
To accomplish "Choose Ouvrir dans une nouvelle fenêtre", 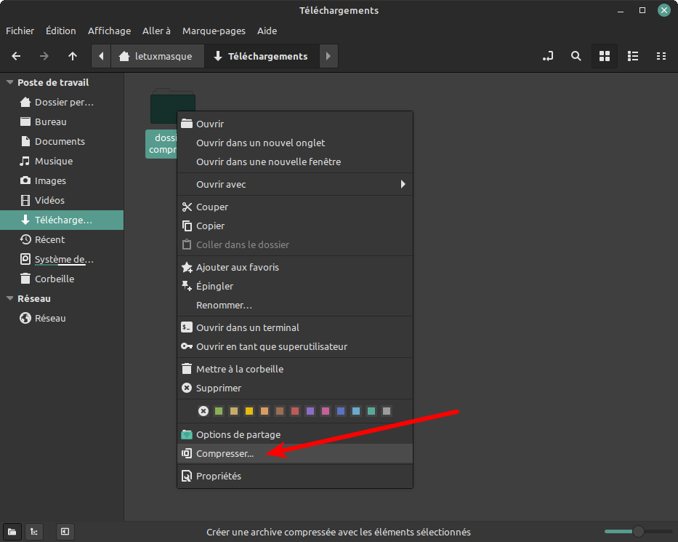I will coord(295,162).
